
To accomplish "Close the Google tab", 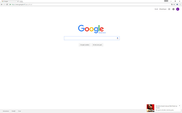I will click(x=18, y=1).
